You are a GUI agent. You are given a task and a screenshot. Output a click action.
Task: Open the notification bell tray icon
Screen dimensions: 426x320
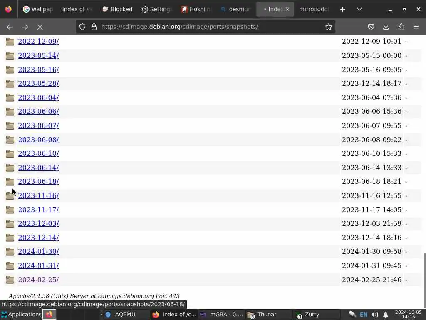(386, 315)
